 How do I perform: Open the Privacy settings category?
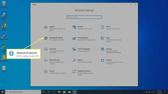(x=55, y=72)
